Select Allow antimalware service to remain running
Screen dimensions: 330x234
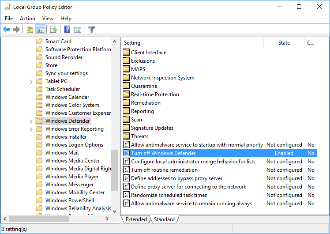pos(191,204)
